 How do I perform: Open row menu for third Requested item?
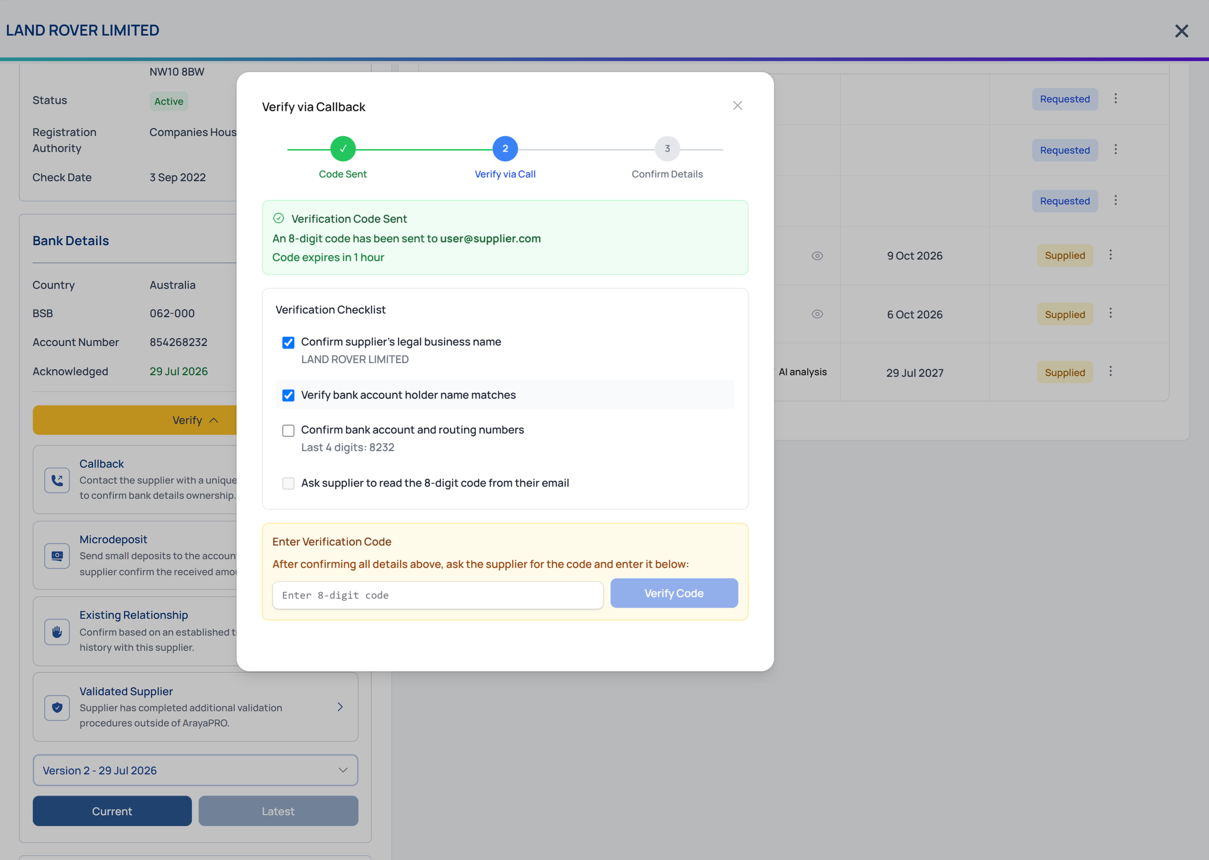click(1115, 200)
